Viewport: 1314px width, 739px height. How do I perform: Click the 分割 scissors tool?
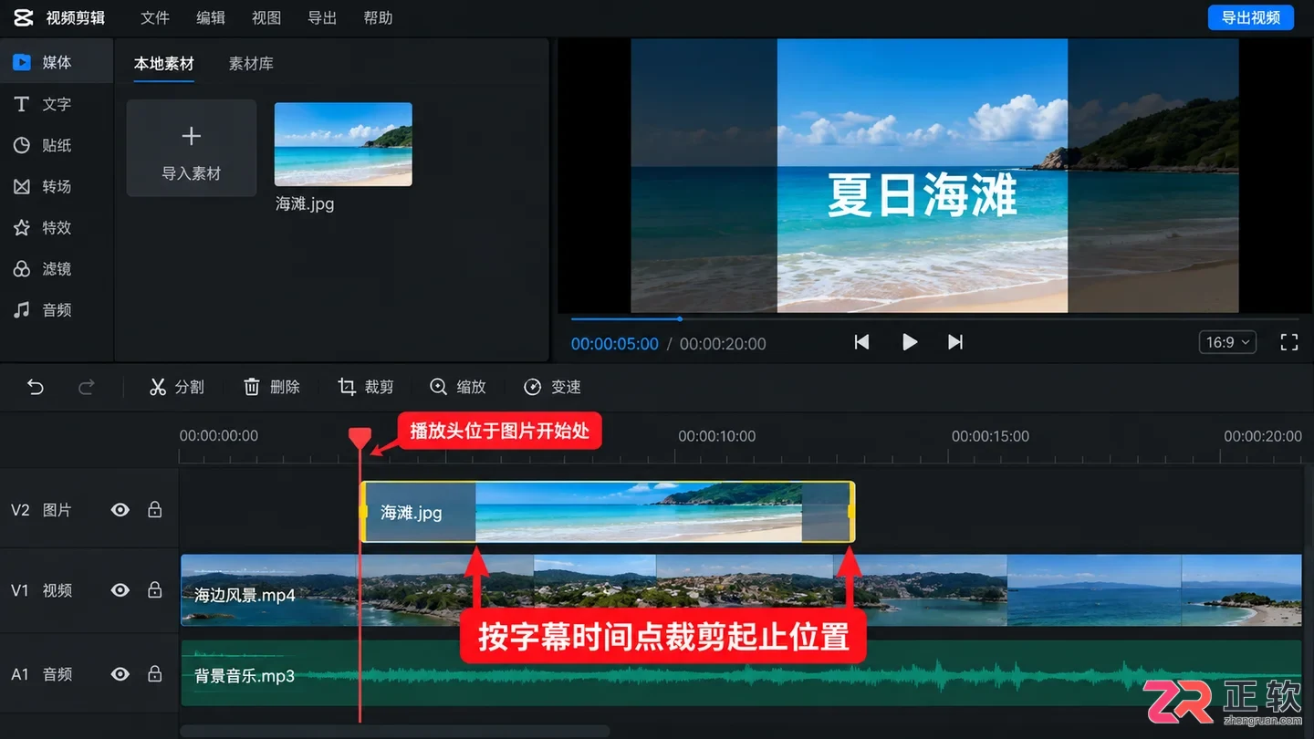(177, 387)
